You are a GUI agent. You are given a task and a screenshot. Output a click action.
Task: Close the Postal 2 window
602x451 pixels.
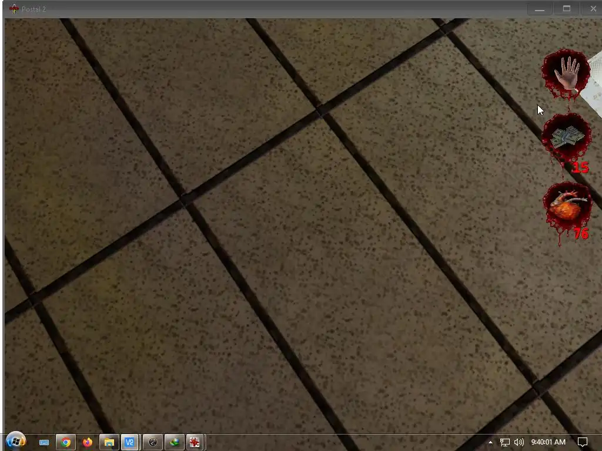click(x=593, y=9)
